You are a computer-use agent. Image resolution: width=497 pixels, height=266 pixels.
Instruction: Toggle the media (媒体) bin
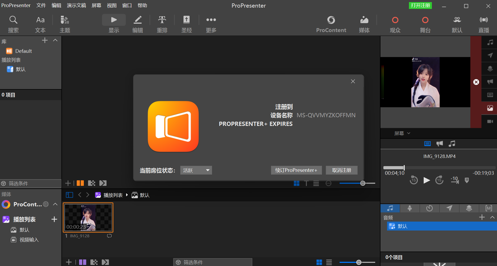pyautogui.click(x=364, y=24)
